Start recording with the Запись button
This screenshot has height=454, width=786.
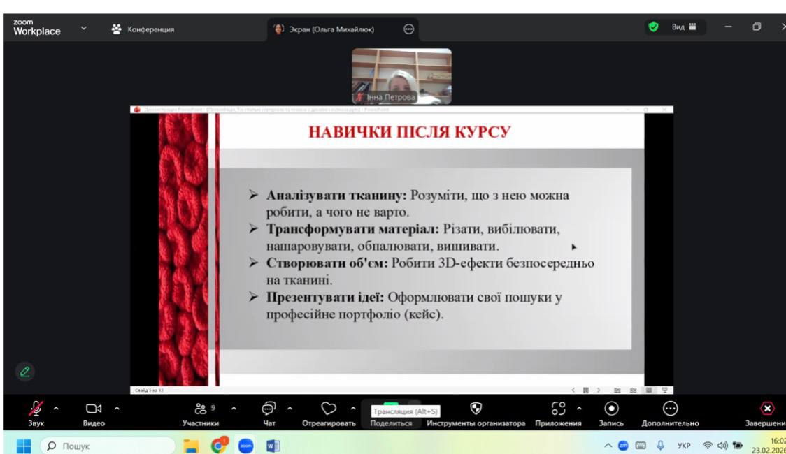(612, 409)
